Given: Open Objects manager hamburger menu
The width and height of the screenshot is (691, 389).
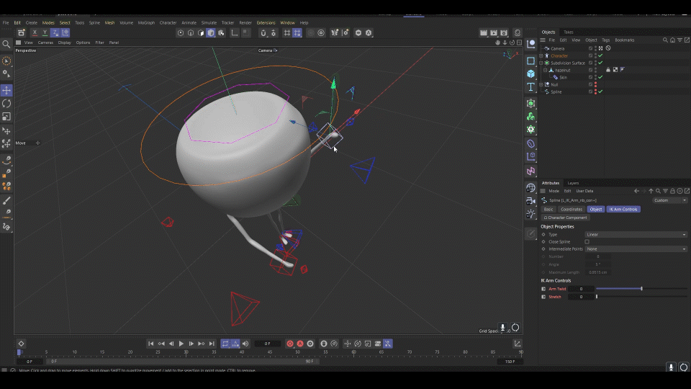Looking at the screenshot, I should 543,40.
